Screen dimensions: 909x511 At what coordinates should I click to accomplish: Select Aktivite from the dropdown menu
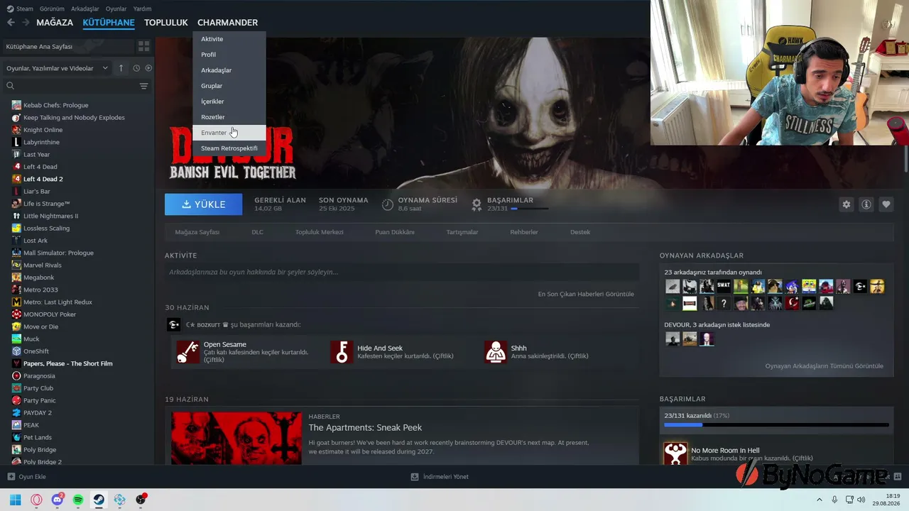pos(229,39)
